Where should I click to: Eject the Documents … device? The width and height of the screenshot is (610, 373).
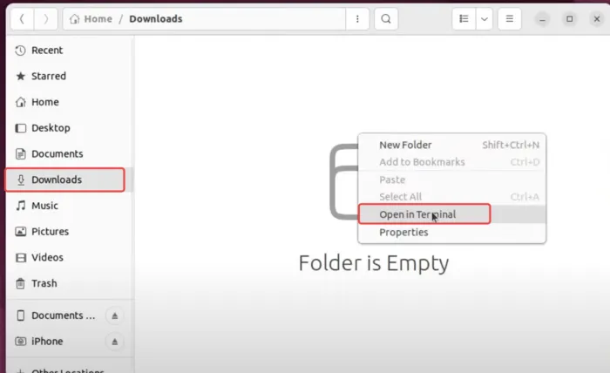click(x=115, y=315)
